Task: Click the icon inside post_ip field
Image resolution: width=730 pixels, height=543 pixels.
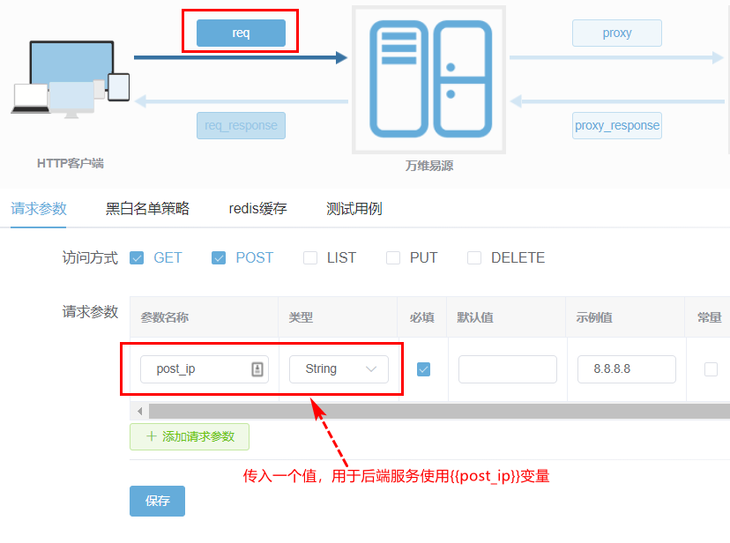Action: (257, 369)
